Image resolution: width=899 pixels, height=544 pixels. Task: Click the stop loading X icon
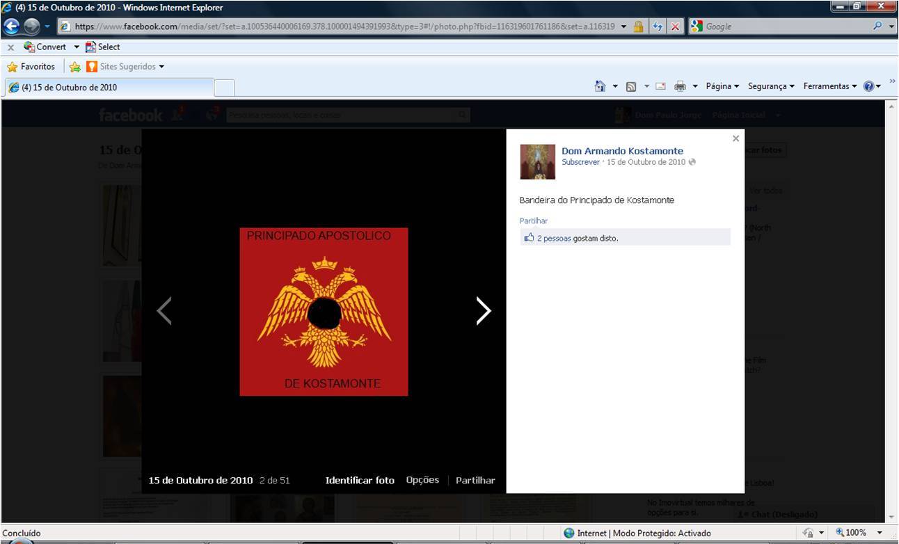[x=675, y=26]
